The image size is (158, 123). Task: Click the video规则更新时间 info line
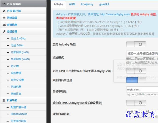tap(98, 26)
